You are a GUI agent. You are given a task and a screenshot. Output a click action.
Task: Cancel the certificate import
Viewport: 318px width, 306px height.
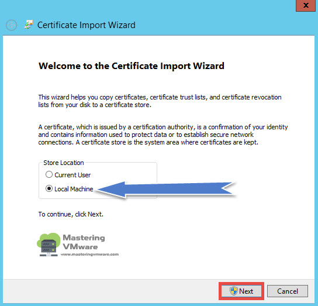tap(288, 291)
